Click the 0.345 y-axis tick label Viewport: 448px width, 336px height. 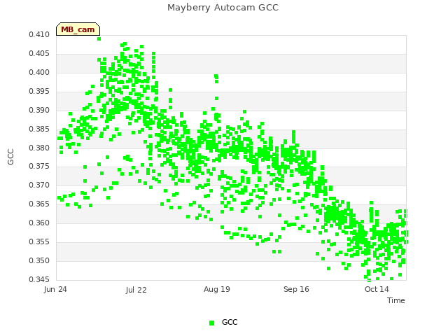tap(39, 279)
